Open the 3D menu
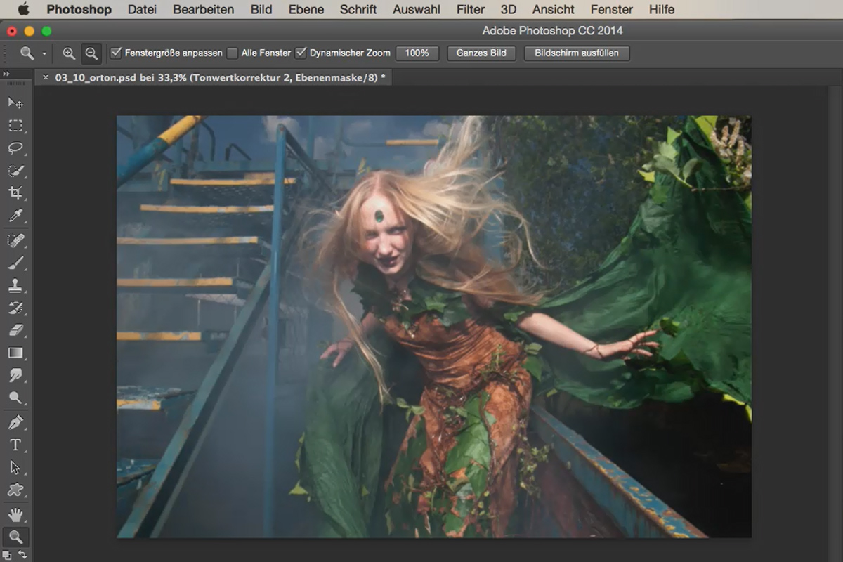The width and height of the screenshot is (843, 562). [509, 10]
